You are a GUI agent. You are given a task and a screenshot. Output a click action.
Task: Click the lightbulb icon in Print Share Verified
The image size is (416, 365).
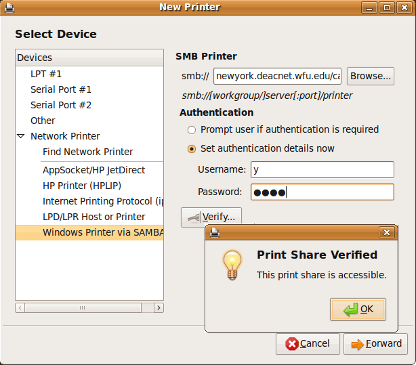click(x=232, y=265)
